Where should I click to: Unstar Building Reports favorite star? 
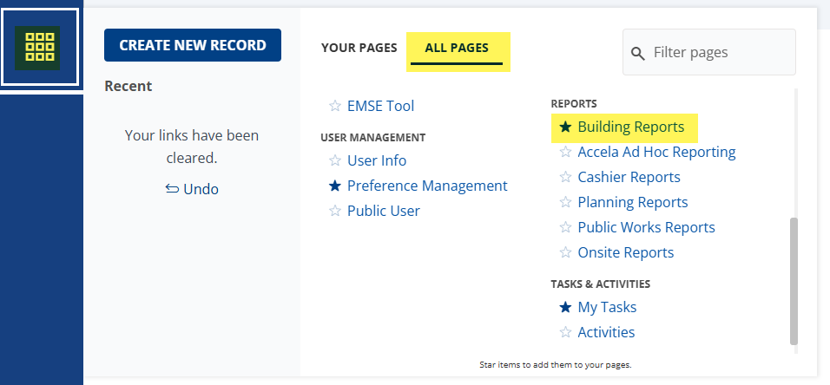tap(565, 127)
